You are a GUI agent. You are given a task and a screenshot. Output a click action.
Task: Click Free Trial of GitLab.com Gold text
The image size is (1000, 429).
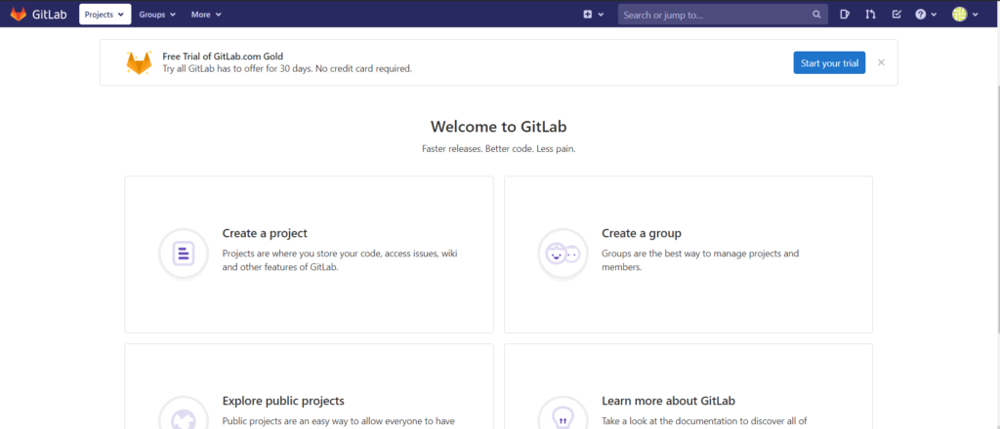(223, 56)
